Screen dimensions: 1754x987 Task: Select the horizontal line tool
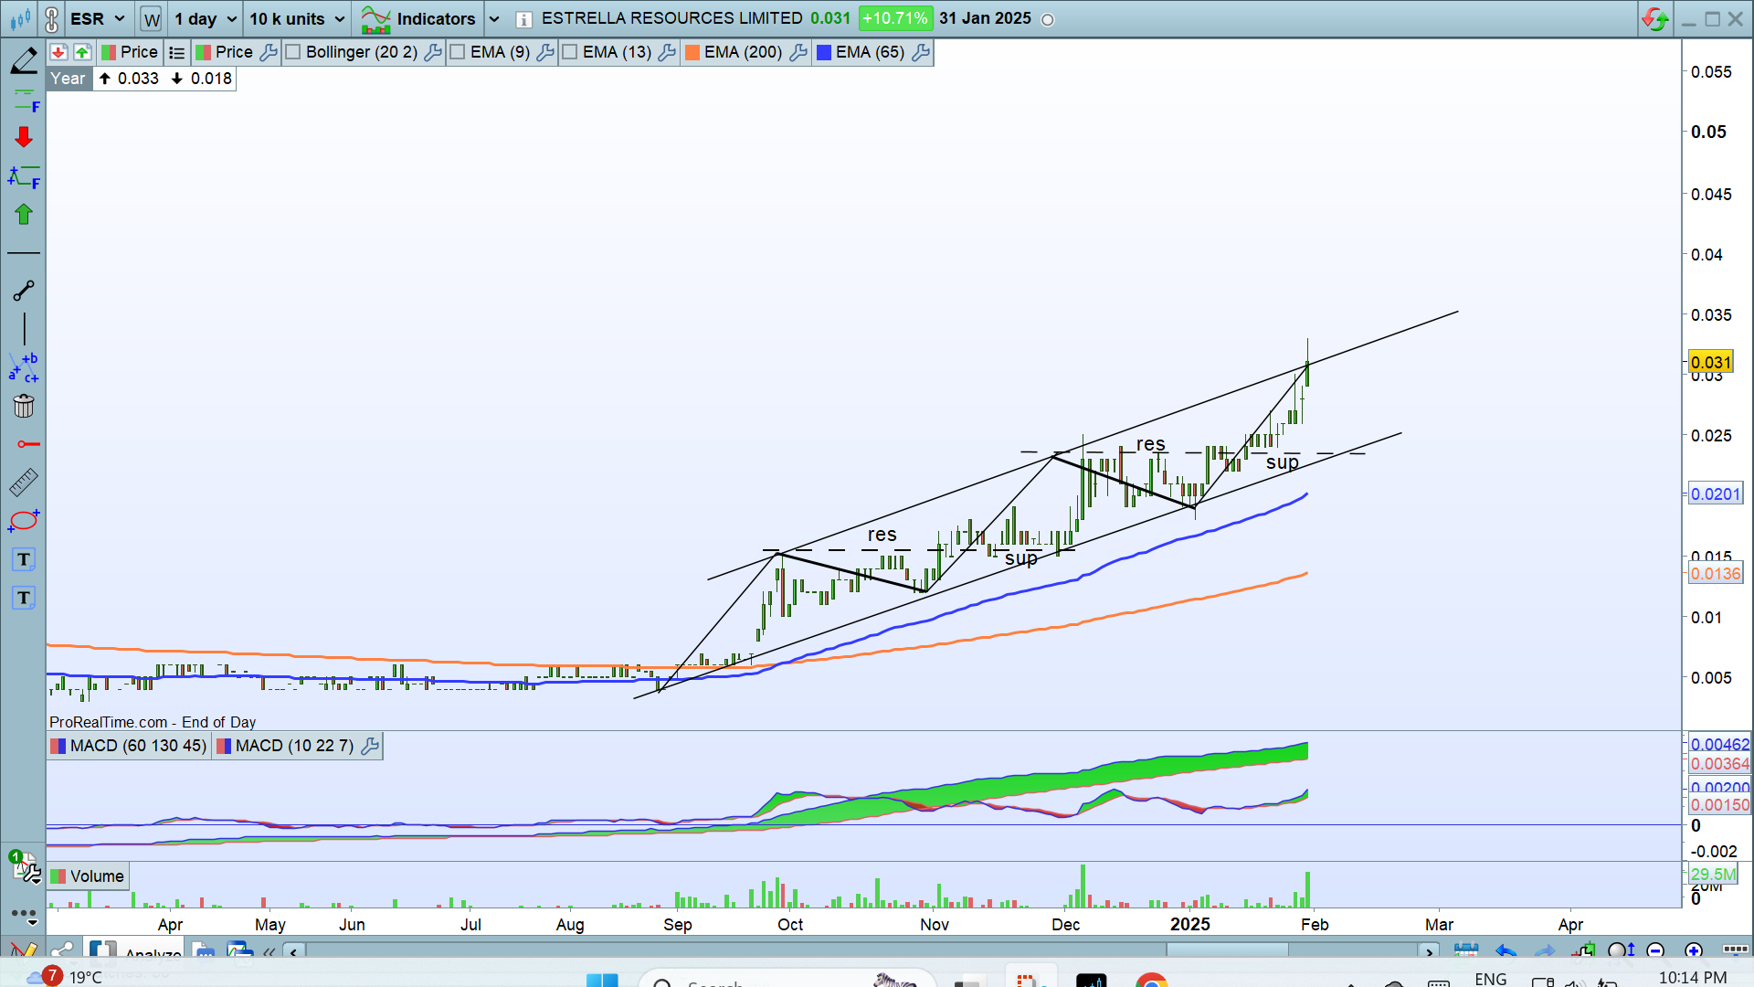click(24, 252)
